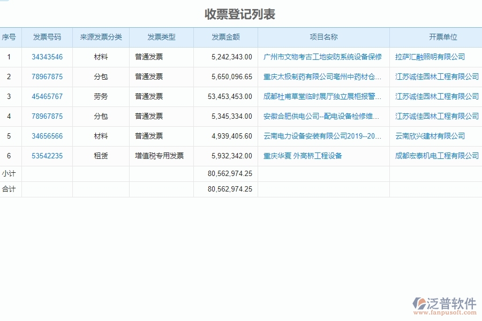Open invoice number 53542235 details
This screenshot has width=482, height=321.
[x=47, y=156]
